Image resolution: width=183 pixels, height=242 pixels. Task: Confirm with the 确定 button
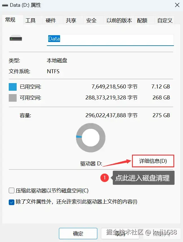(78, 234)
